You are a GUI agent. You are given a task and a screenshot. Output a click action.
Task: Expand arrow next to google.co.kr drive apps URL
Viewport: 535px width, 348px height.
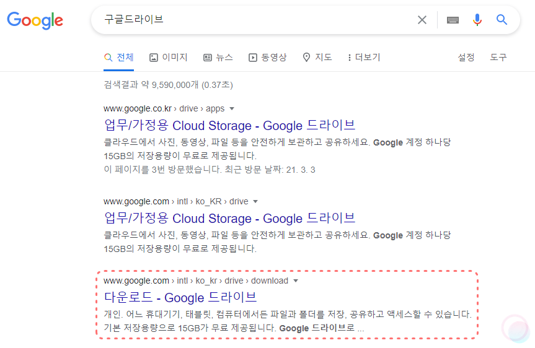click(x=232, y=109)
